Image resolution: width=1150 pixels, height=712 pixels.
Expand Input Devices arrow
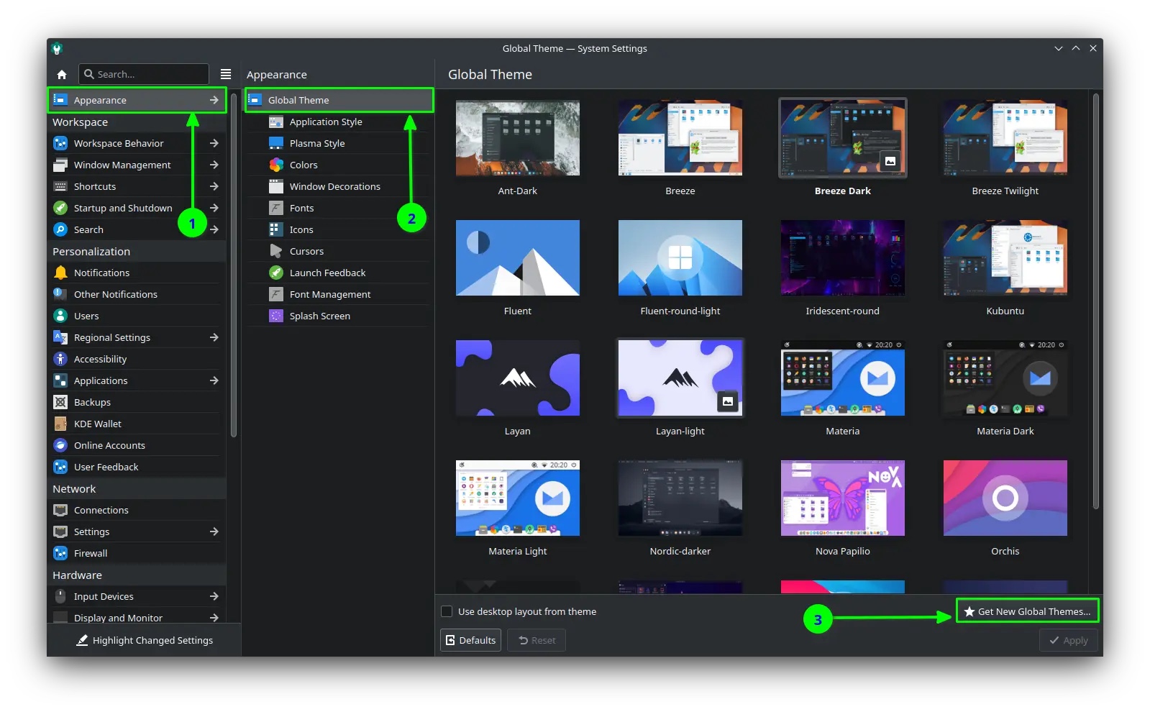214,596
